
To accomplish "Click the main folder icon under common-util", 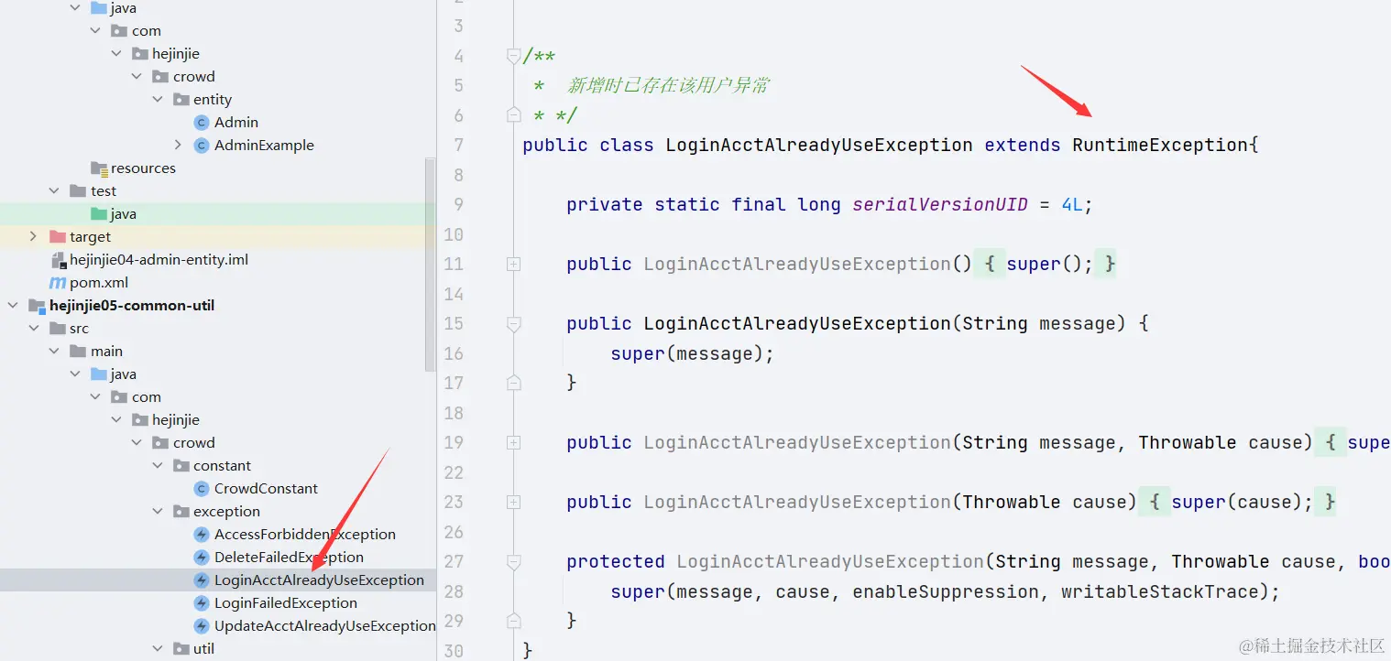I will click(x=79, y=352).
